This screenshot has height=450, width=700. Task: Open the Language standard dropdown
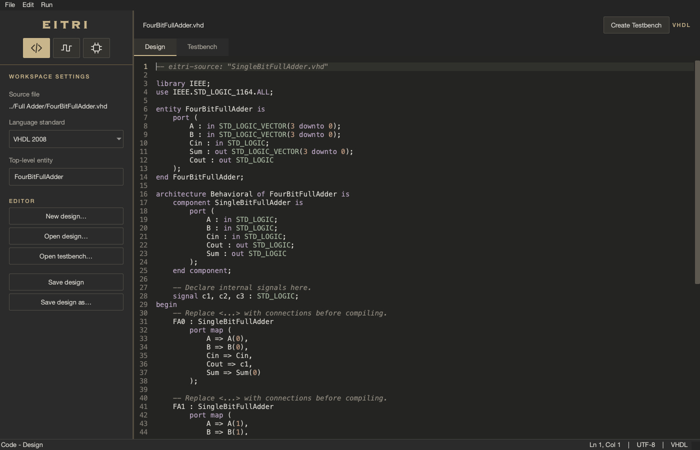66,139
